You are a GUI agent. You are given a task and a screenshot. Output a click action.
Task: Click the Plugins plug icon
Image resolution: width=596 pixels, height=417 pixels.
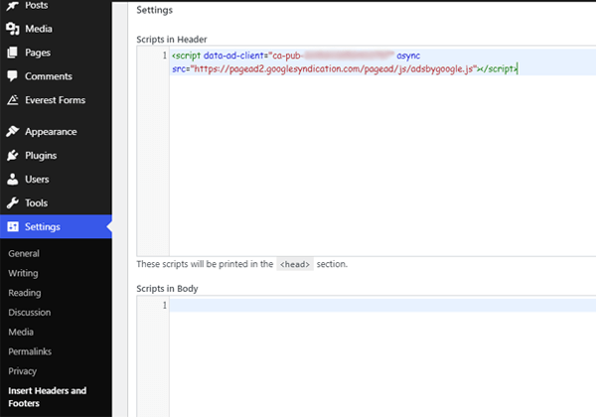13,155
